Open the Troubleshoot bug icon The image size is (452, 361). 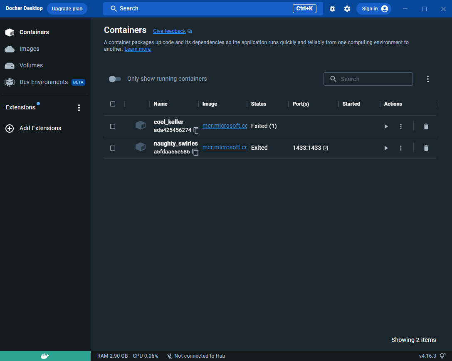(332, 9)
